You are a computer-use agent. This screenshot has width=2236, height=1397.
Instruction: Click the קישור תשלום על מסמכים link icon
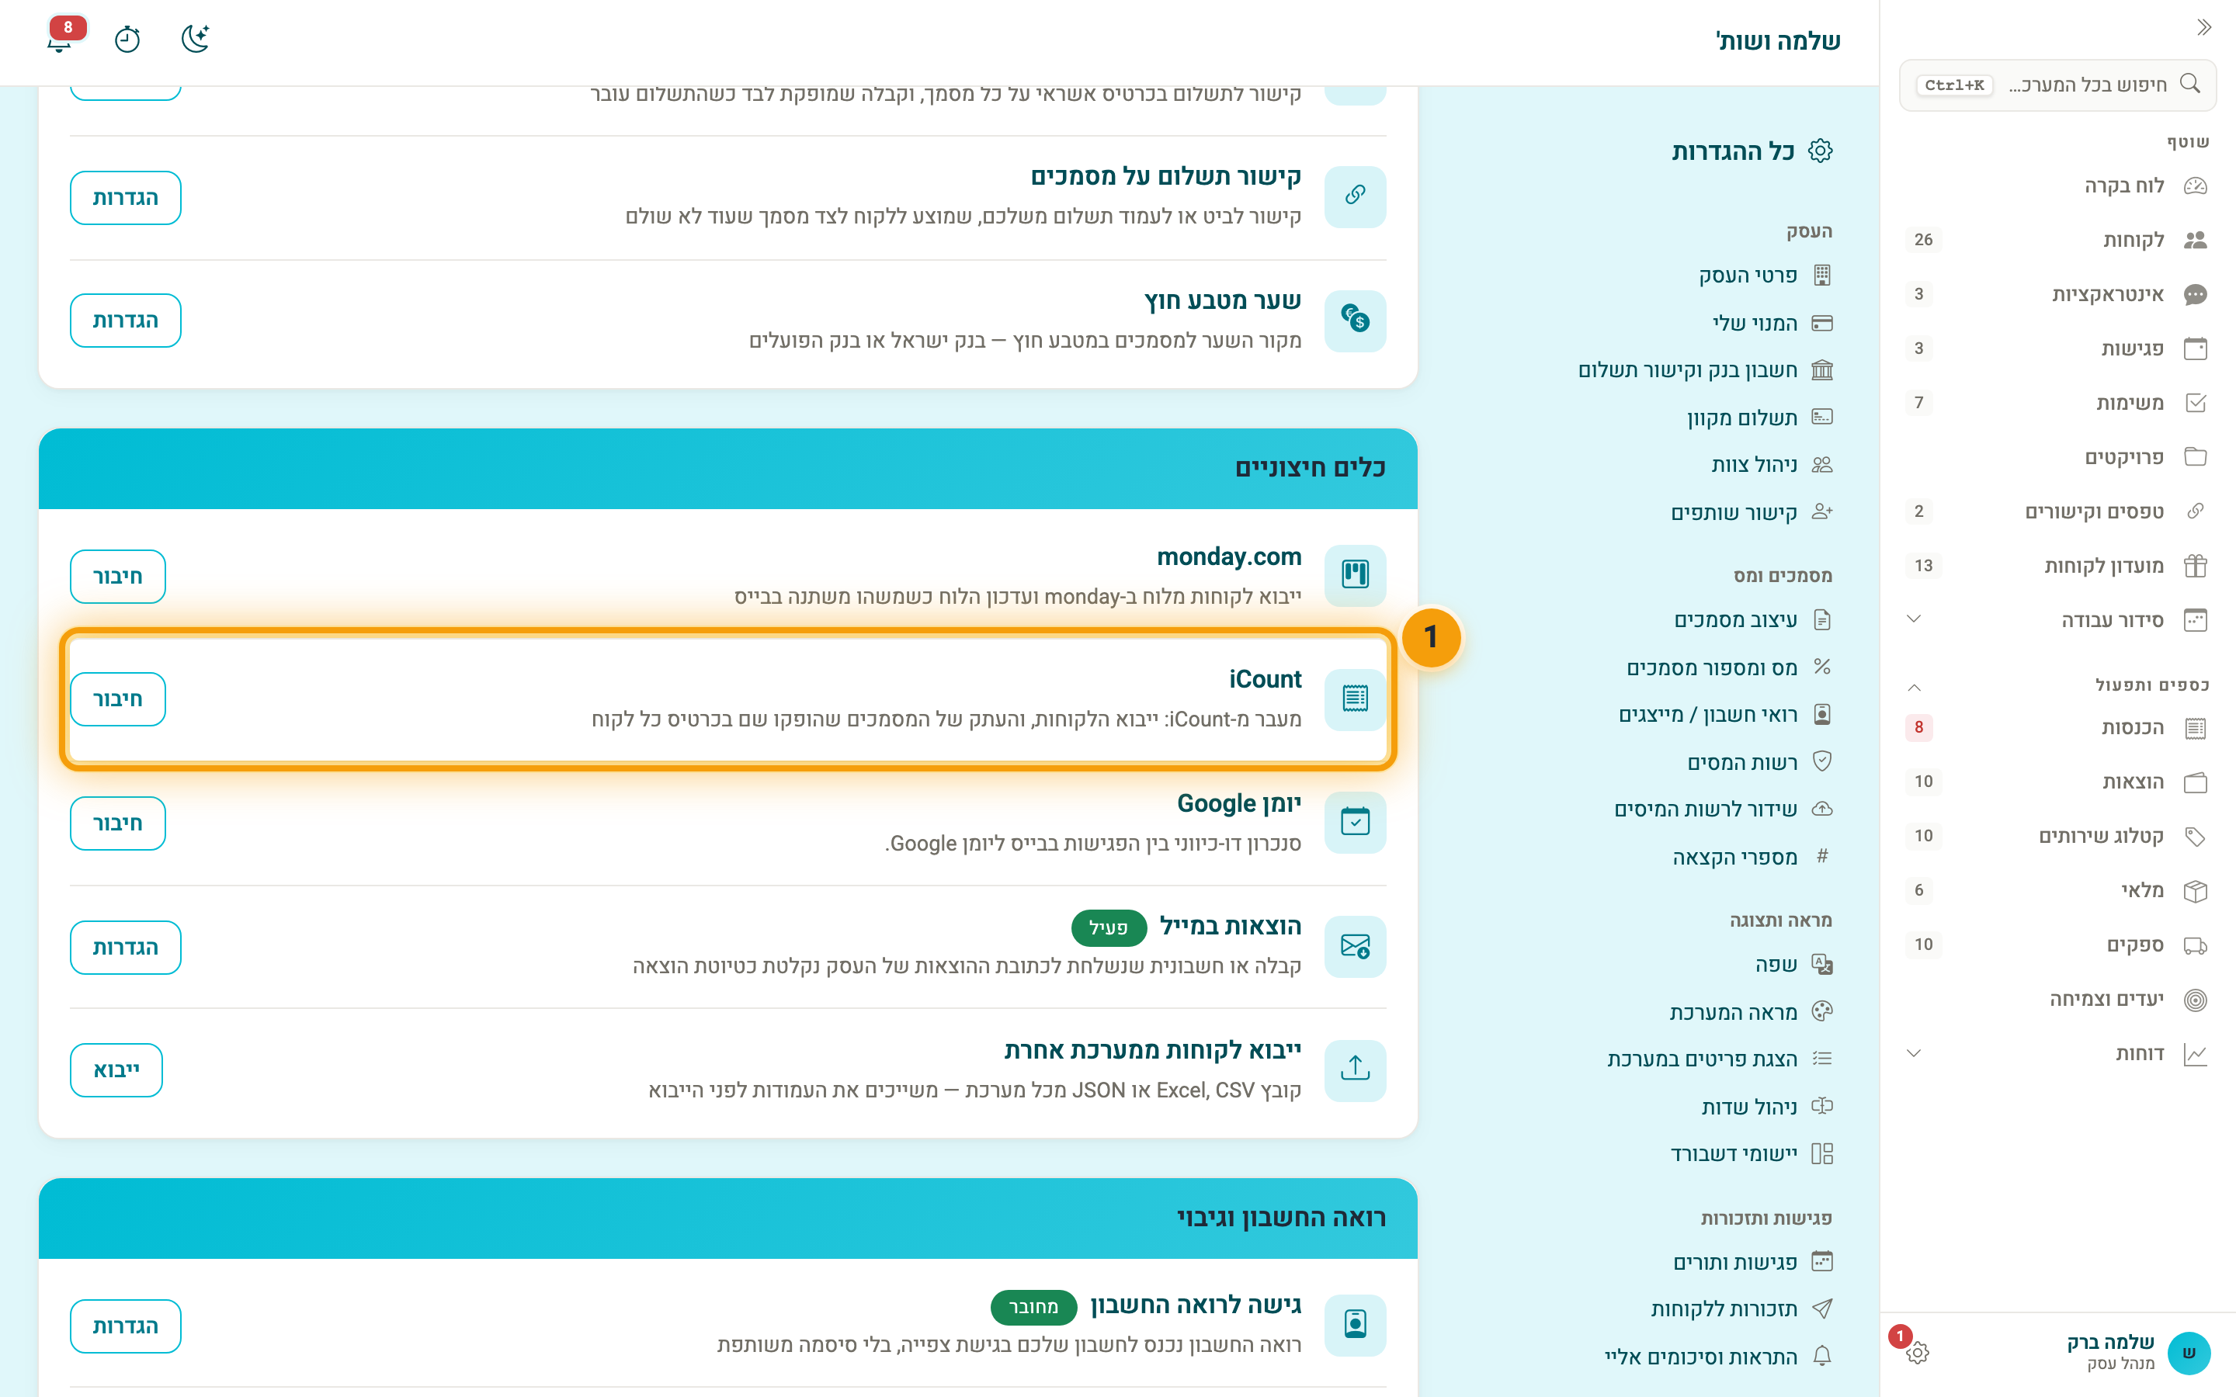tap(1355, 196)
